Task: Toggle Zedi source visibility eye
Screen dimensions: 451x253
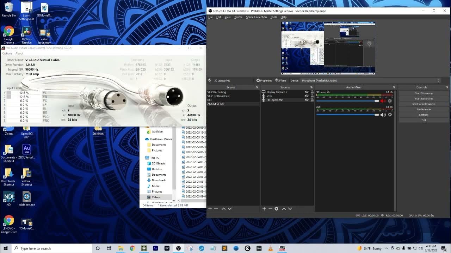Action: click(307, 96)
